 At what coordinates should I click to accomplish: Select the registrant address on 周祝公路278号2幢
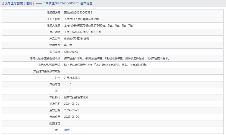tap(98, 26)
